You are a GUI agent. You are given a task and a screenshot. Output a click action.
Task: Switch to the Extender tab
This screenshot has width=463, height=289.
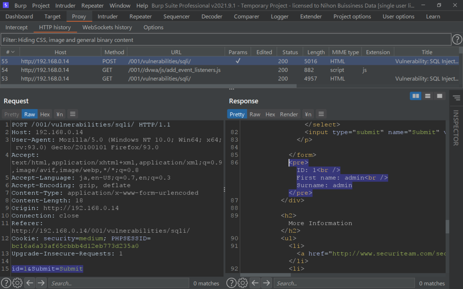pyautogui.click(x=311, y=17)
